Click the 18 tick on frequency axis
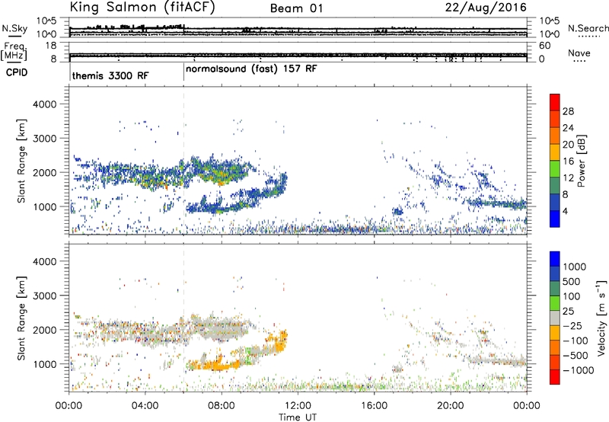This screenshot has width=609, height=422. [51, 46]
